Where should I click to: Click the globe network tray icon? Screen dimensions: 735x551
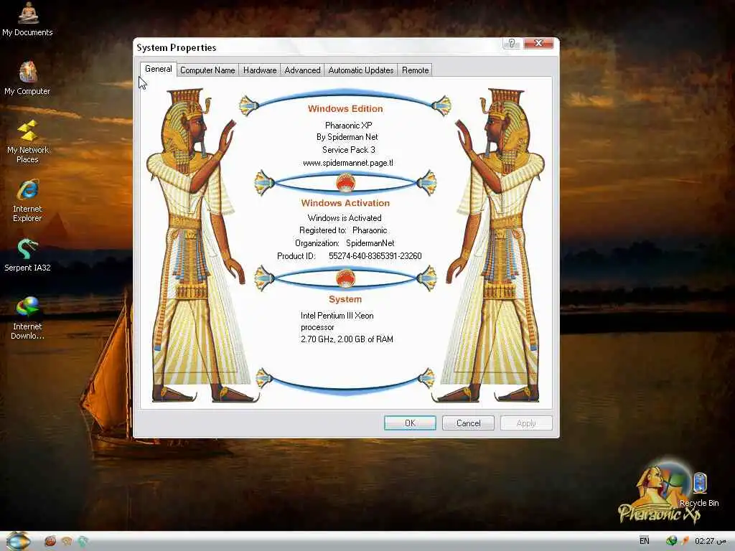(x=671, y=541)
